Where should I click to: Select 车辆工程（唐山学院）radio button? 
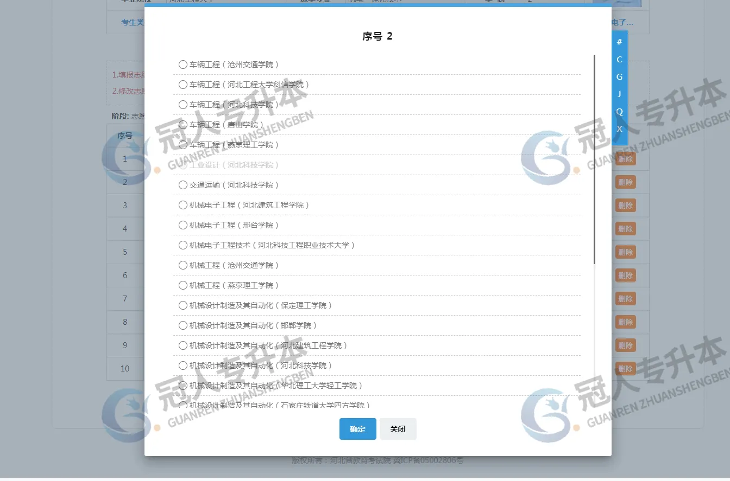coord(183,125)
